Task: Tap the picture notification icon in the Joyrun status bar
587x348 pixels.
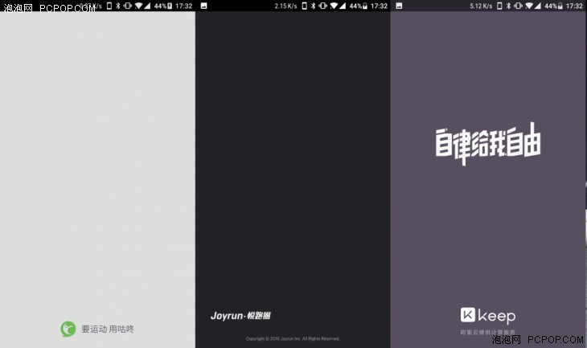Action: 203,6
